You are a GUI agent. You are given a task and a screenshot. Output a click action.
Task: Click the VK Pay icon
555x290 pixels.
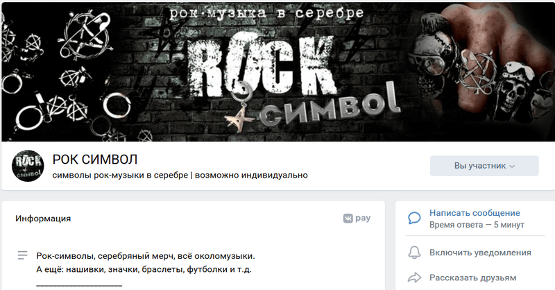[348, 218]
